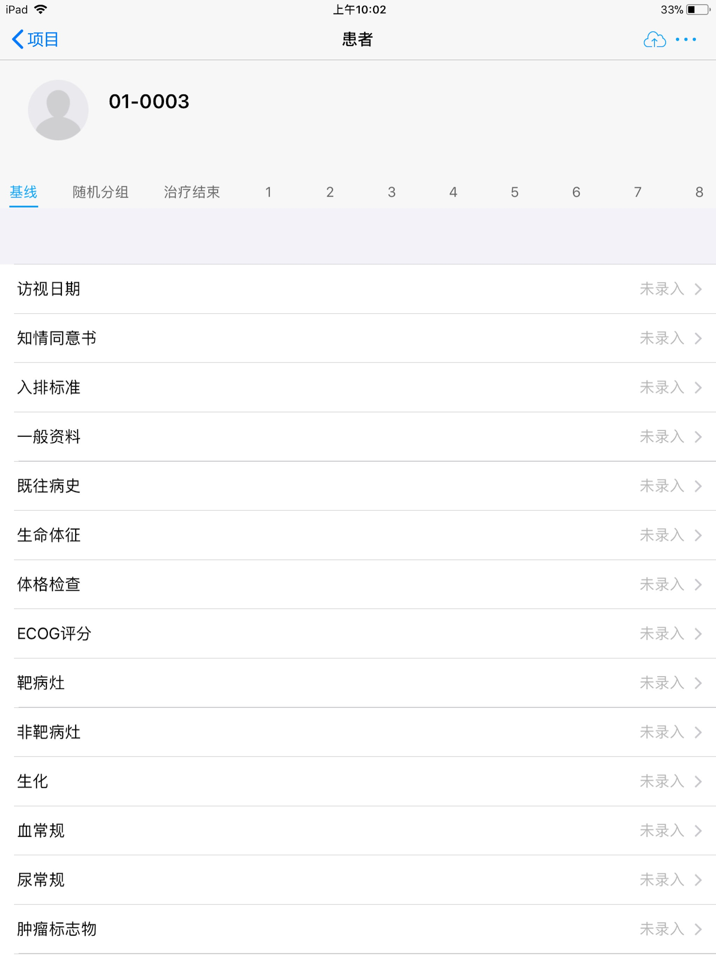
Task: Open the 肿瘤标志物 form row
Action: [358, 929]
